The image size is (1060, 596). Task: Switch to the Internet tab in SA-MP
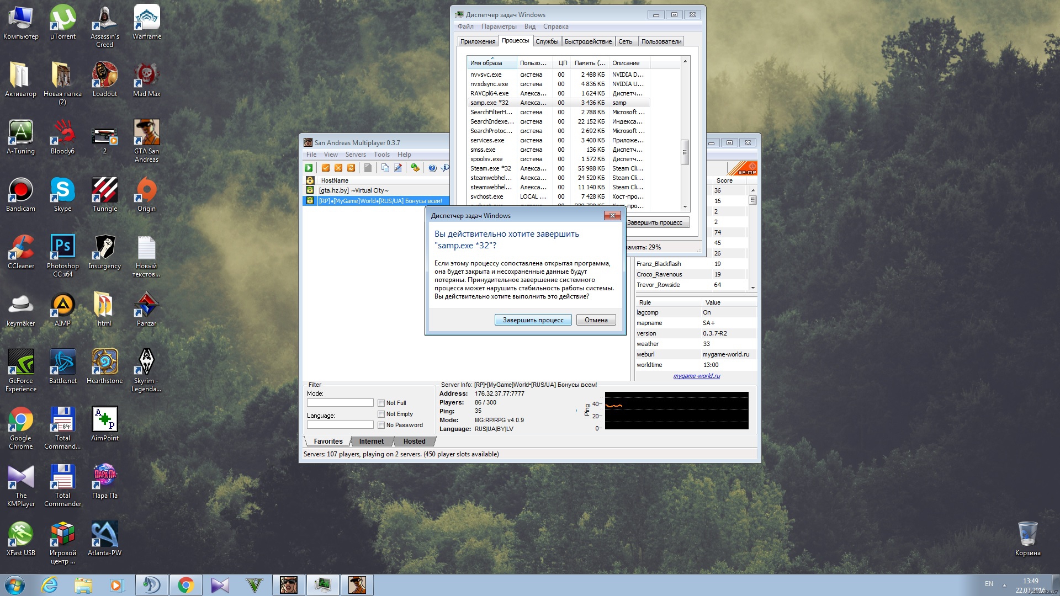tap(371, 441)
